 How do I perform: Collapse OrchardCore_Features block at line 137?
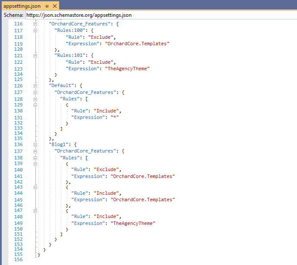[35, 151]
